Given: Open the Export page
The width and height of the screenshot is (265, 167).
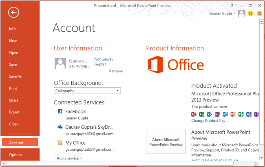Looking at the screenshot, I should (14, 112).
